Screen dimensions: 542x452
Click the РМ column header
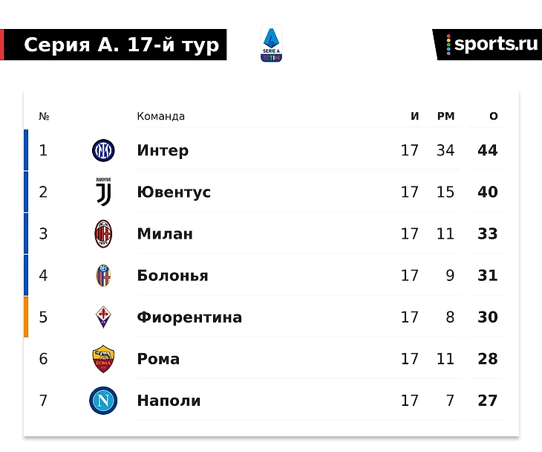pyautogui.click(x=445, y=116)
